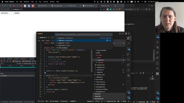Split editor icon on the Test.tsx quick-open row
Screen dimensions: 184x103
click(107, 40)
